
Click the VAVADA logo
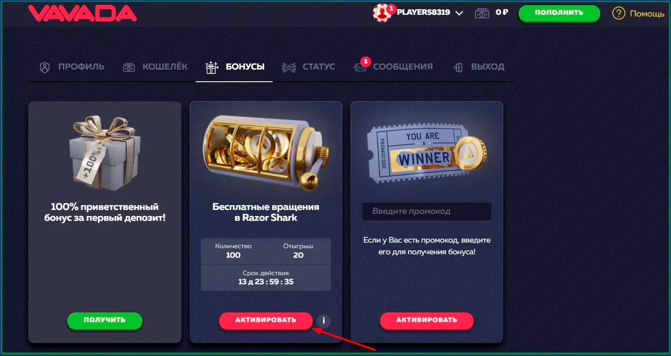click(83, 13)
